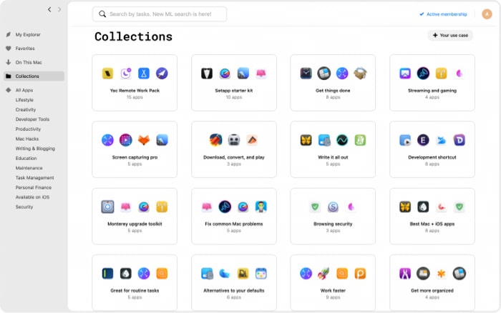Click the '10 apps' count text
501x313 pixels.
[234, 97]
